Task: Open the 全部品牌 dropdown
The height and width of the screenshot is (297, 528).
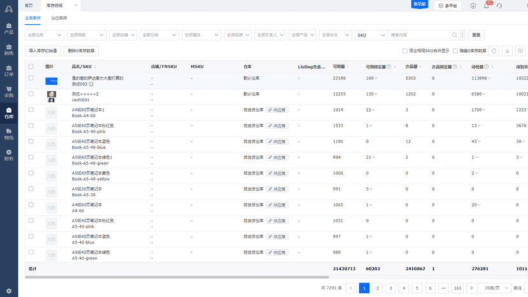Action: (238, 35)
